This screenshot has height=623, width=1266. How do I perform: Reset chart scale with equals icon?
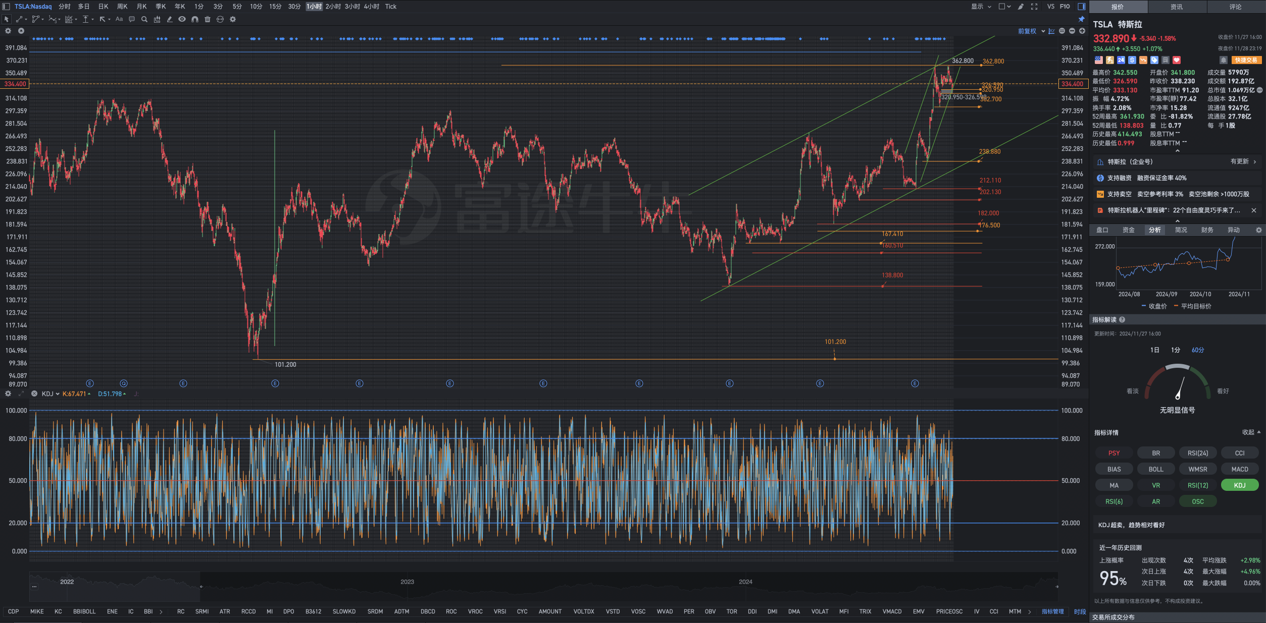[x=1062, y=31]
